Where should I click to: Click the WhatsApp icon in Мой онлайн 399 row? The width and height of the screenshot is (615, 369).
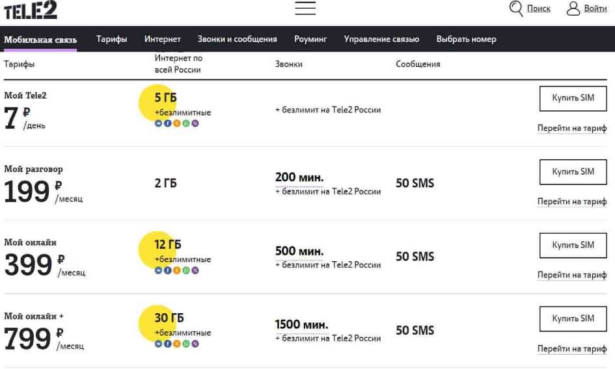(186, 270)
